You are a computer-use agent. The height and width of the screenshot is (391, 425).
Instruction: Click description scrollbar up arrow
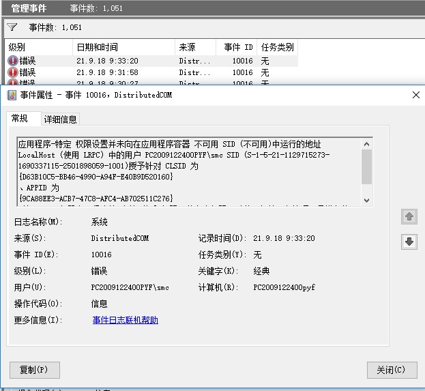[367, 144]
